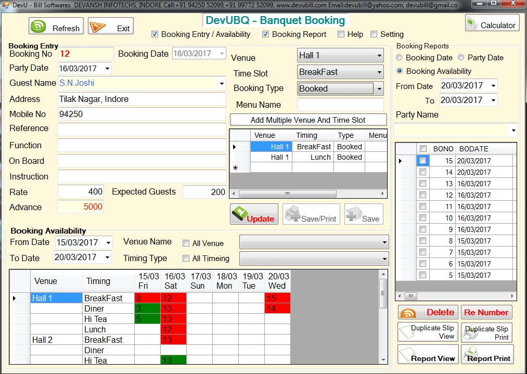This screenshot has height=374, width=527.
Task: Toggle the Help panel checkbox
Action: coord(341,34)
